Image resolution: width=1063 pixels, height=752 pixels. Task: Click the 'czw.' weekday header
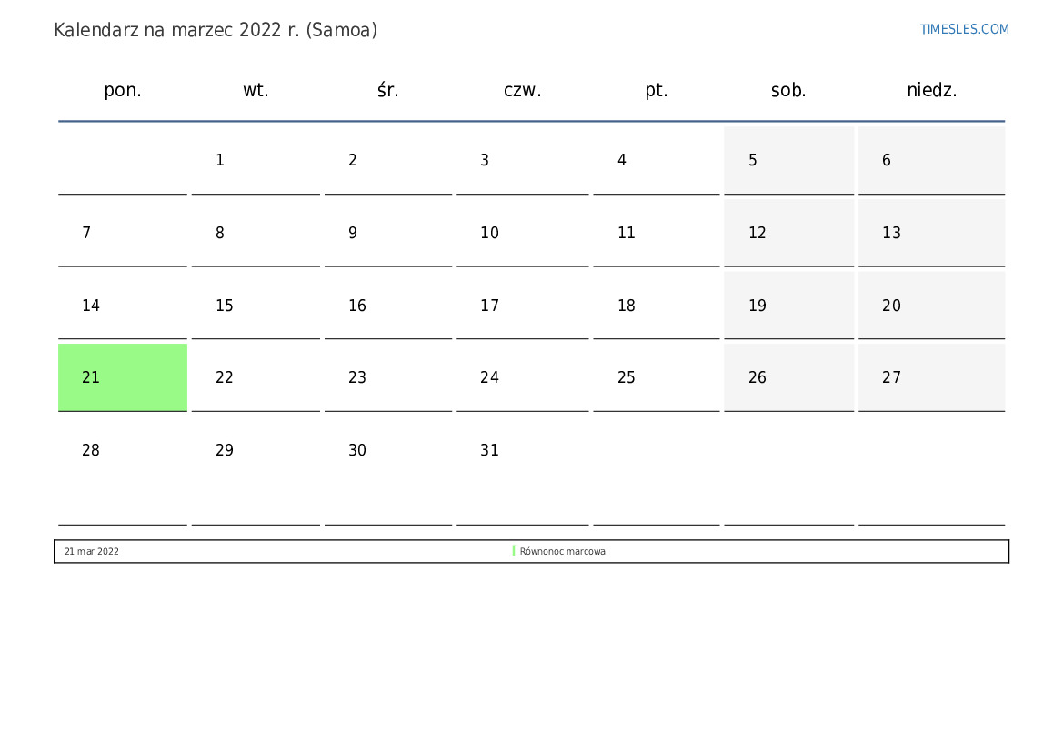[x=522, y=90]
